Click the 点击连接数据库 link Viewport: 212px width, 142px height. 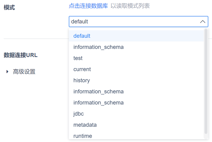pyautogui.click(x=88, y=6)
